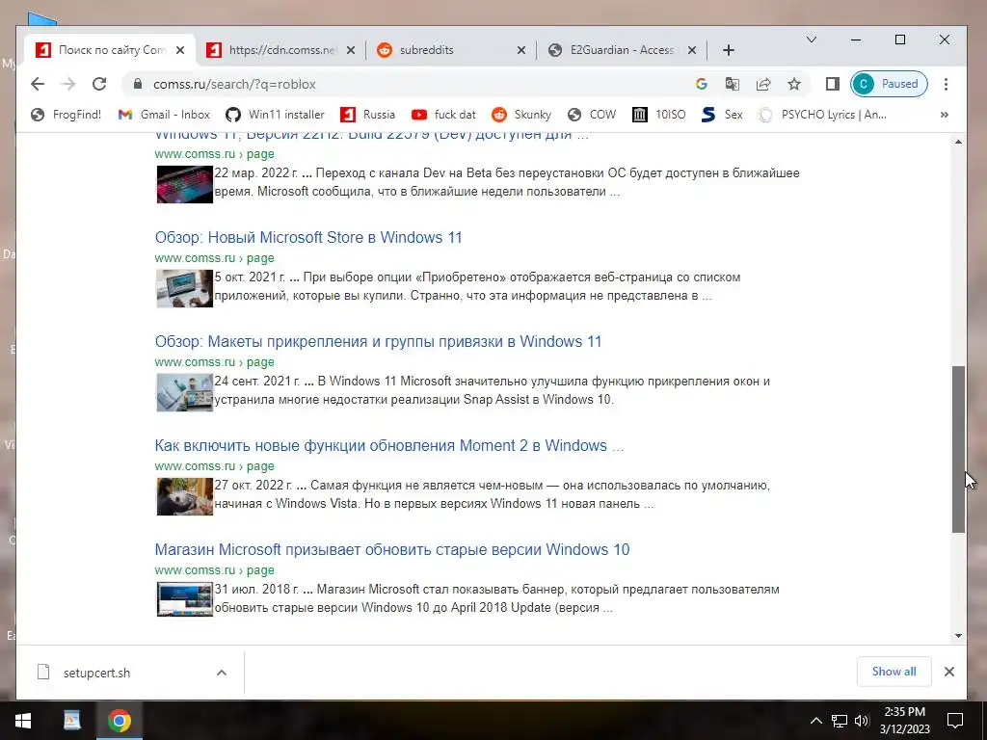Viewport: 987px width, 740px height.
Task: Open link Обзор: Макеты прикрепления и группы привязки
Action: 378,342
